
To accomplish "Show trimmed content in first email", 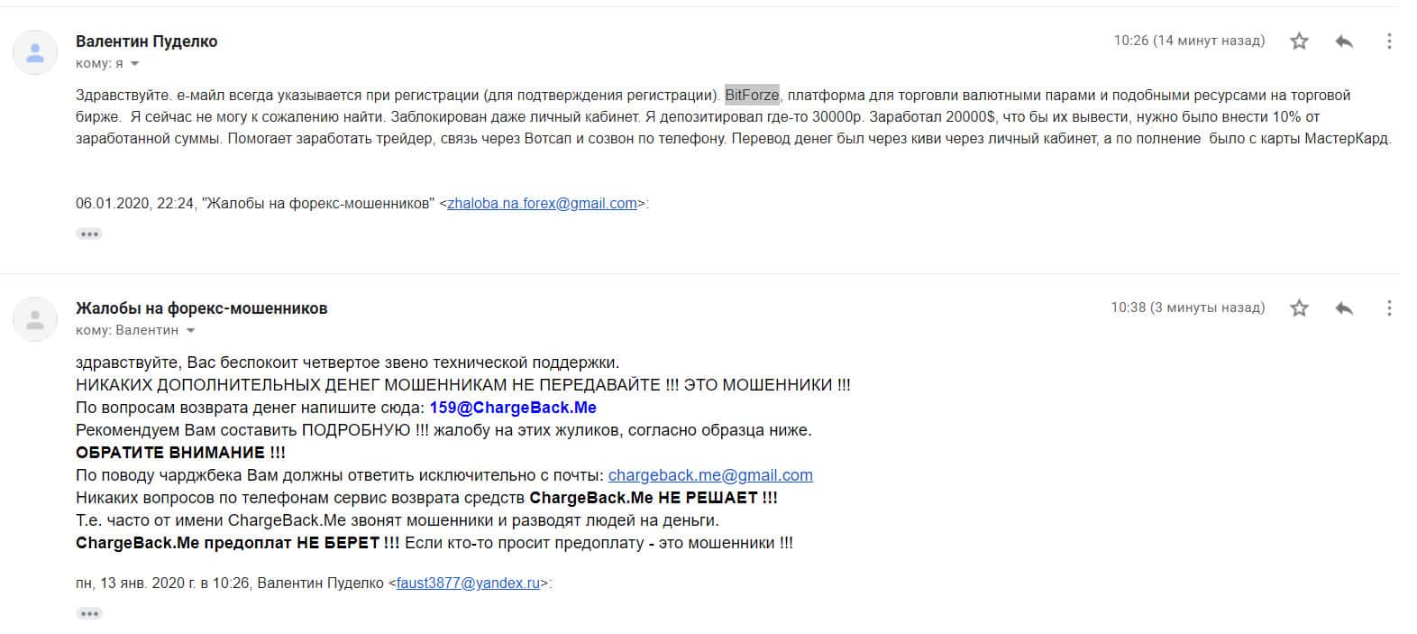I will click(89, 234).
